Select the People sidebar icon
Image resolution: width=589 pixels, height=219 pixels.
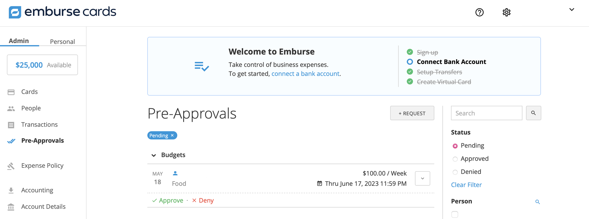pos(11,108)
